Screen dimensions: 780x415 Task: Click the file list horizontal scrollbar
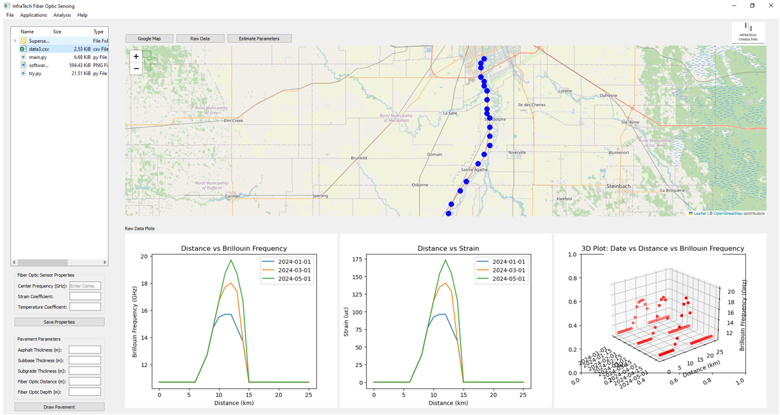coord(42,262)
